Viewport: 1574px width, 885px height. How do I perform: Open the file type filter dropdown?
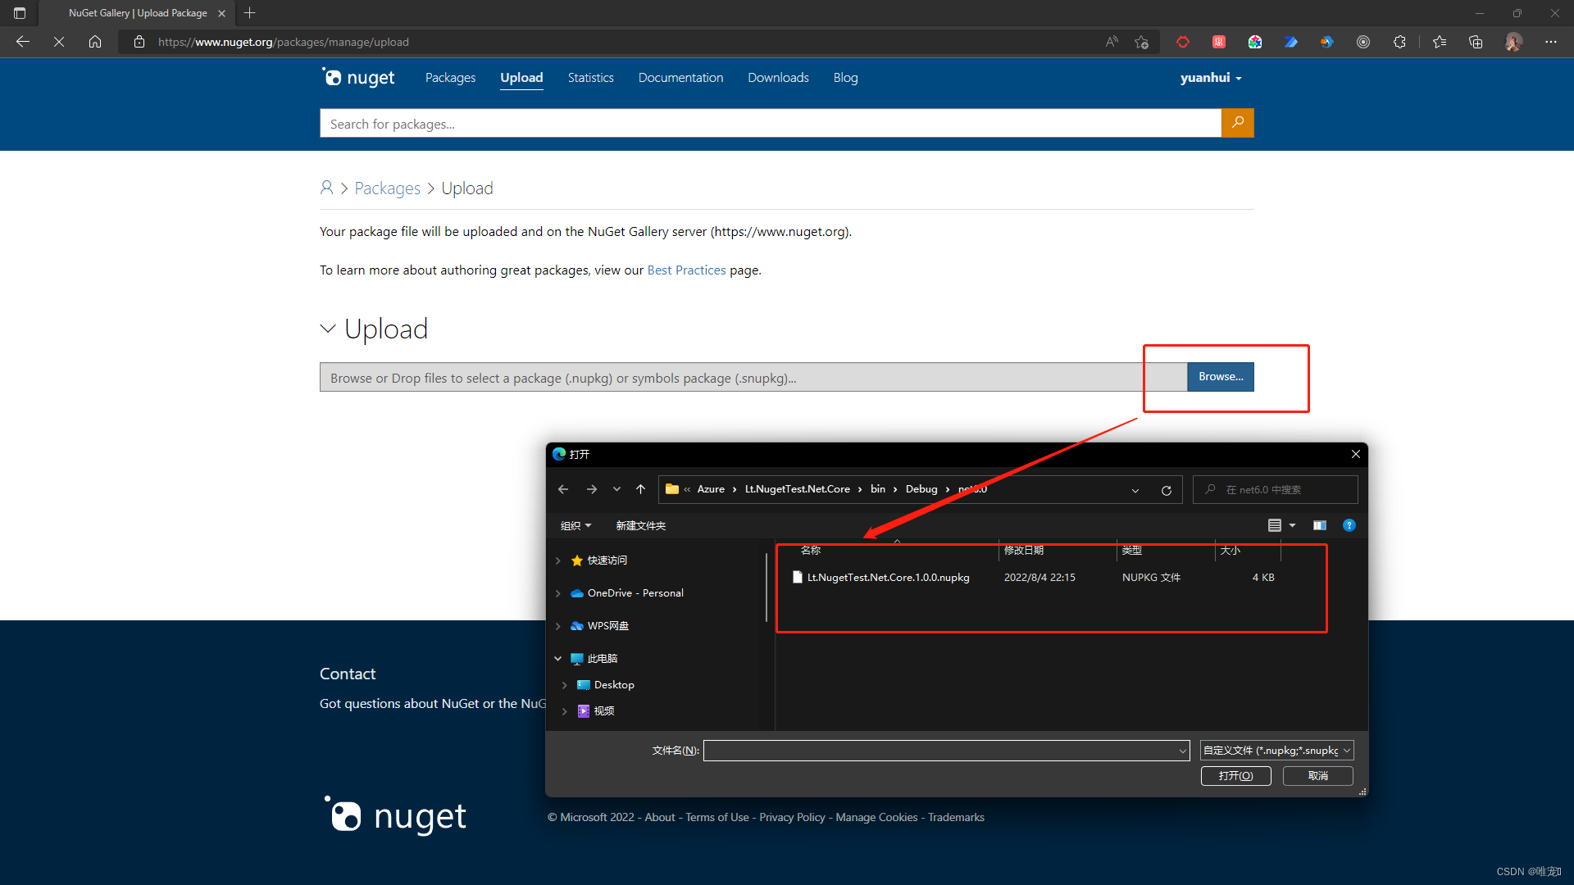(x=1276, y=751)
